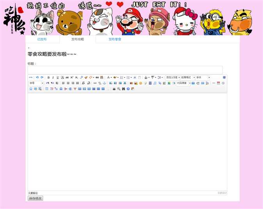Toggle underline formatting
This screenshot has width=263, height=209.
point(58,77)
